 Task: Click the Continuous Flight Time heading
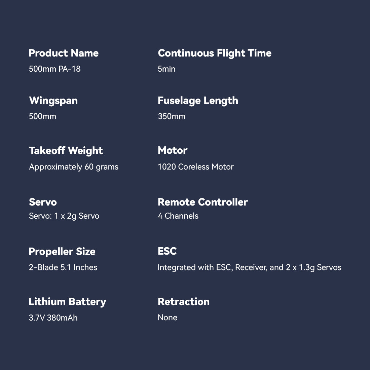click(x=215, y=53)
